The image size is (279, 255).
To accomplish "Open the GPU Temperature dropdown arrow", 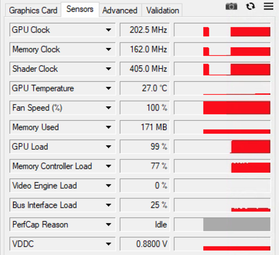I will tap(109, 88).
